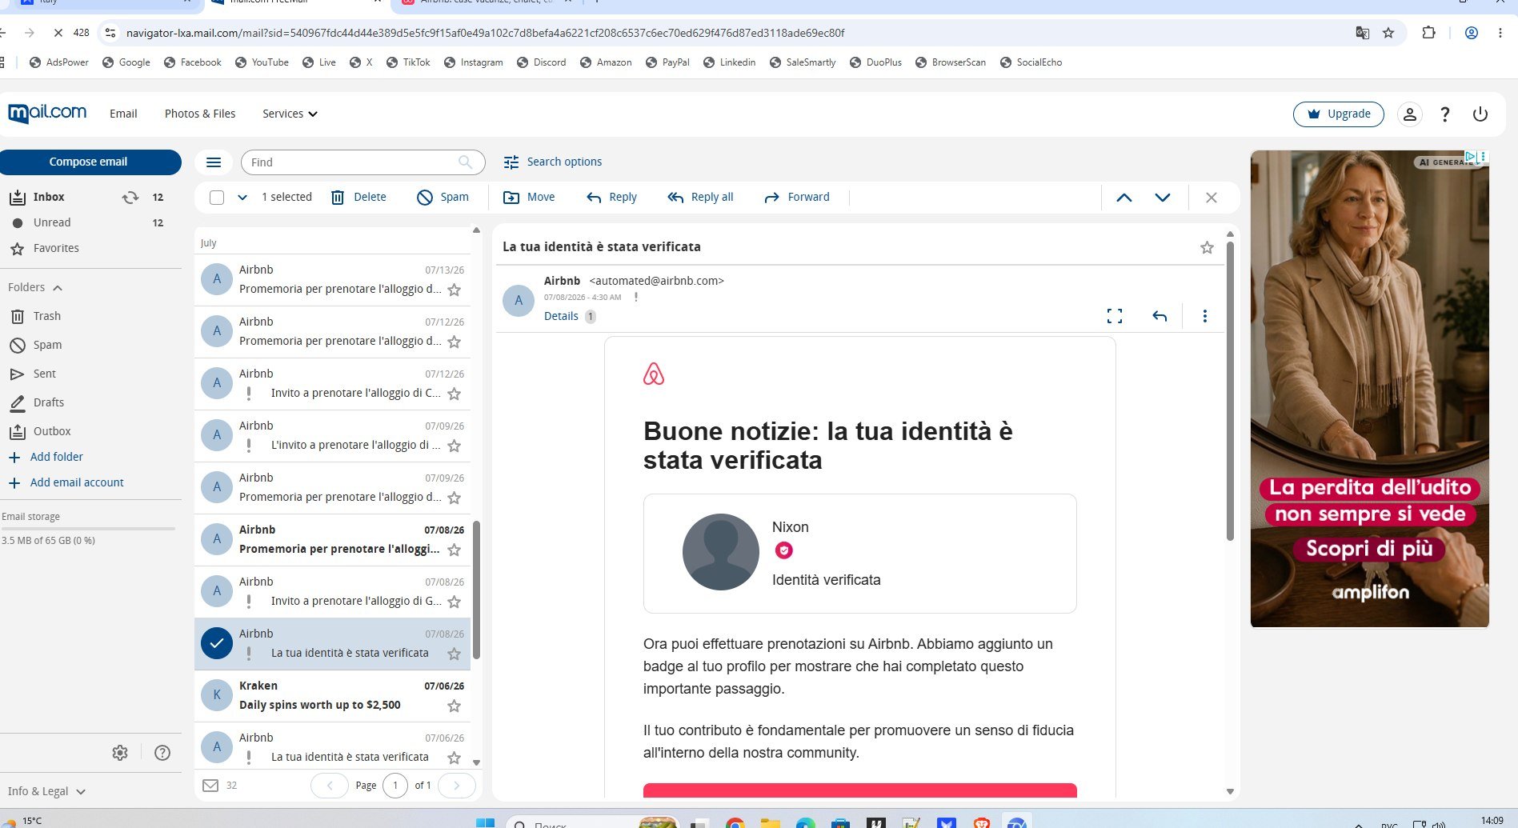Screen dimensions: 1518x828
Task: Close the open email view
Action: pyautogui.click(x=1212, y=198)
